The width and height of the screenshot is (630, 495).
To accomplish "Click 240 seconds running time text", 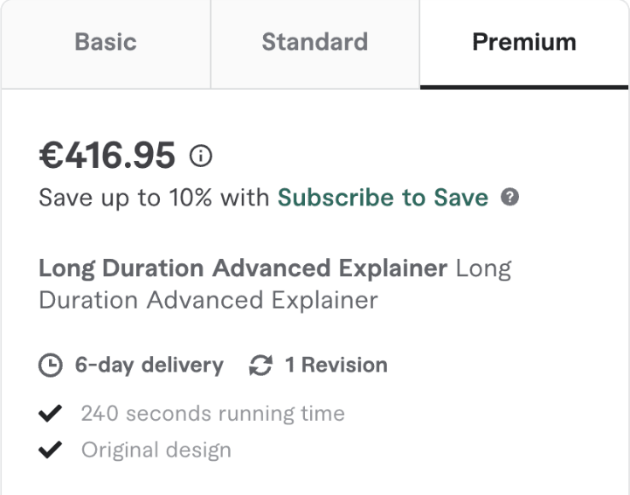I will pyautogui.click(x=212, y=413).
